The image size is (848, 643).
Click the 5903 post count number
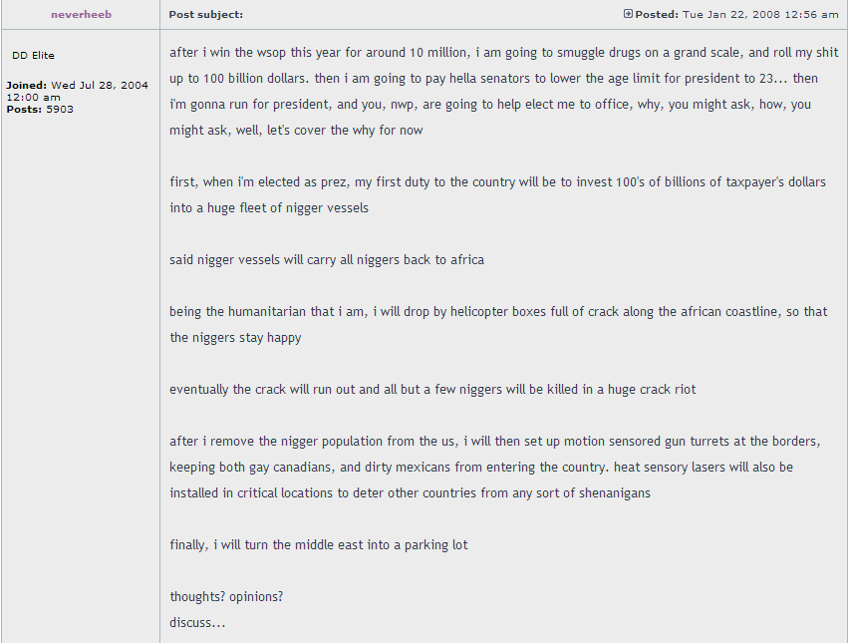pyautogui.click(x=60, y=110)
